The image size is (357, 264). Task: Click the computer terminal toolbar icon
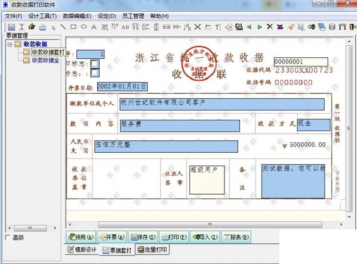coord(239,27)
